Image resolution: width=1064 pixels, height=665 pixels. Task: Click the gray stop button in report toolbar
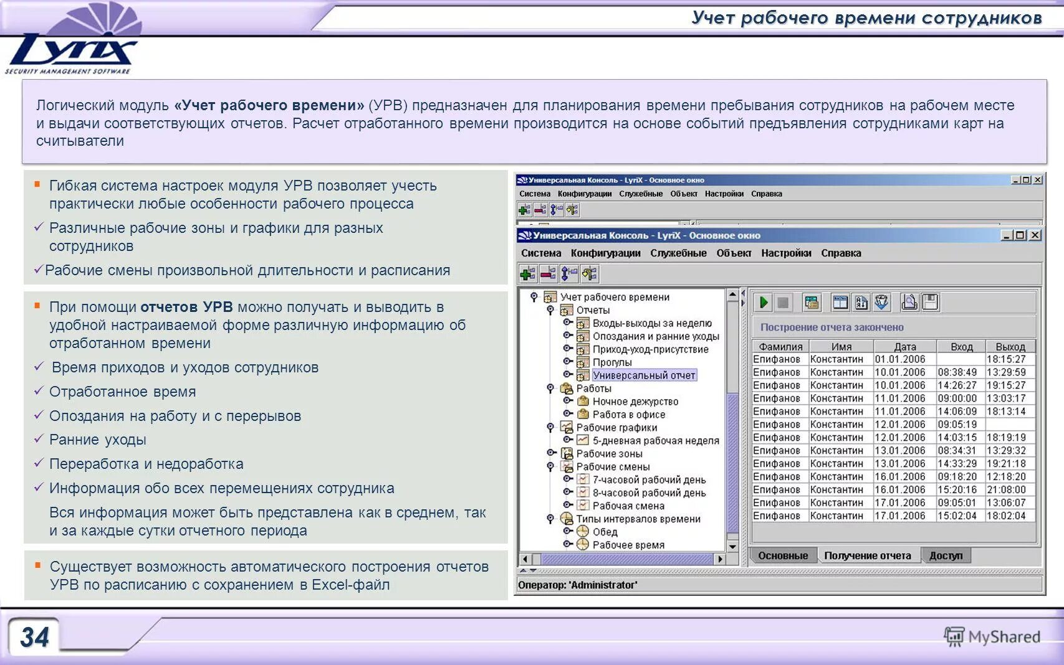pos(783,303)
